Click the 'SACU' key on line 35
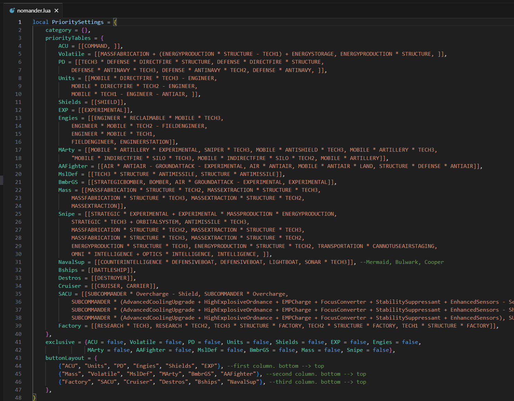This screenshot has height=401, width=514. (65, 294)
